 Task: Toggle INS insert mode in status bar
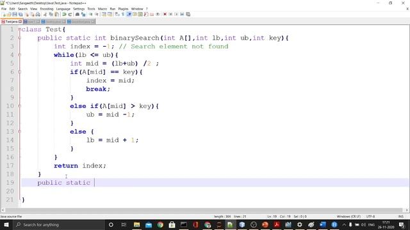[400, 217]
